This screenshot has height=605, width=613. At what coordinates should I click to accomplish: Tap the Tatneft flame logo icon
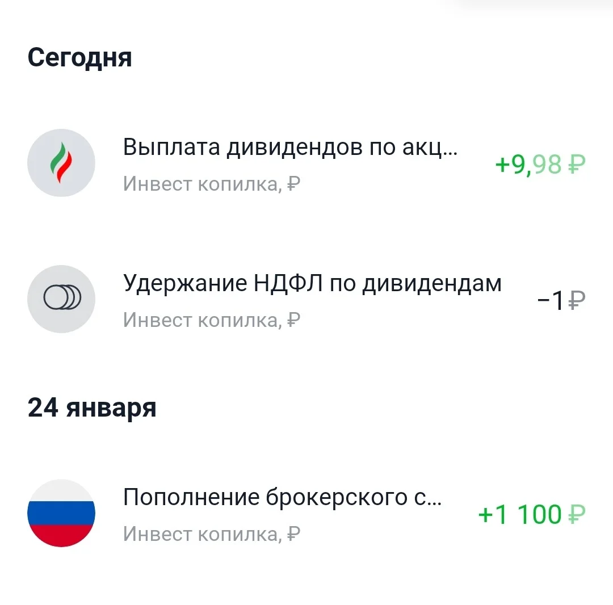point(61,162)
